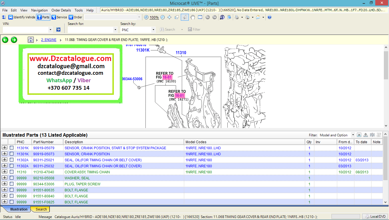Click the 11301K callout in illustration
Screen dimensions: 389x220
coord(143,50)
